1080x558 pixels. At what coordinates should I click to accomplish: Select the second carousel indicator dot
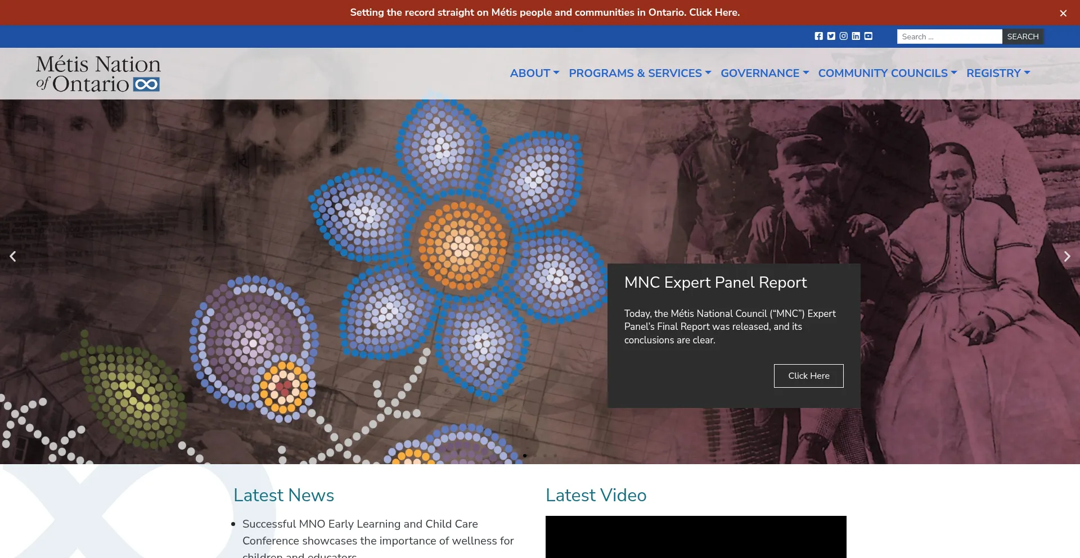coord(535,456)
